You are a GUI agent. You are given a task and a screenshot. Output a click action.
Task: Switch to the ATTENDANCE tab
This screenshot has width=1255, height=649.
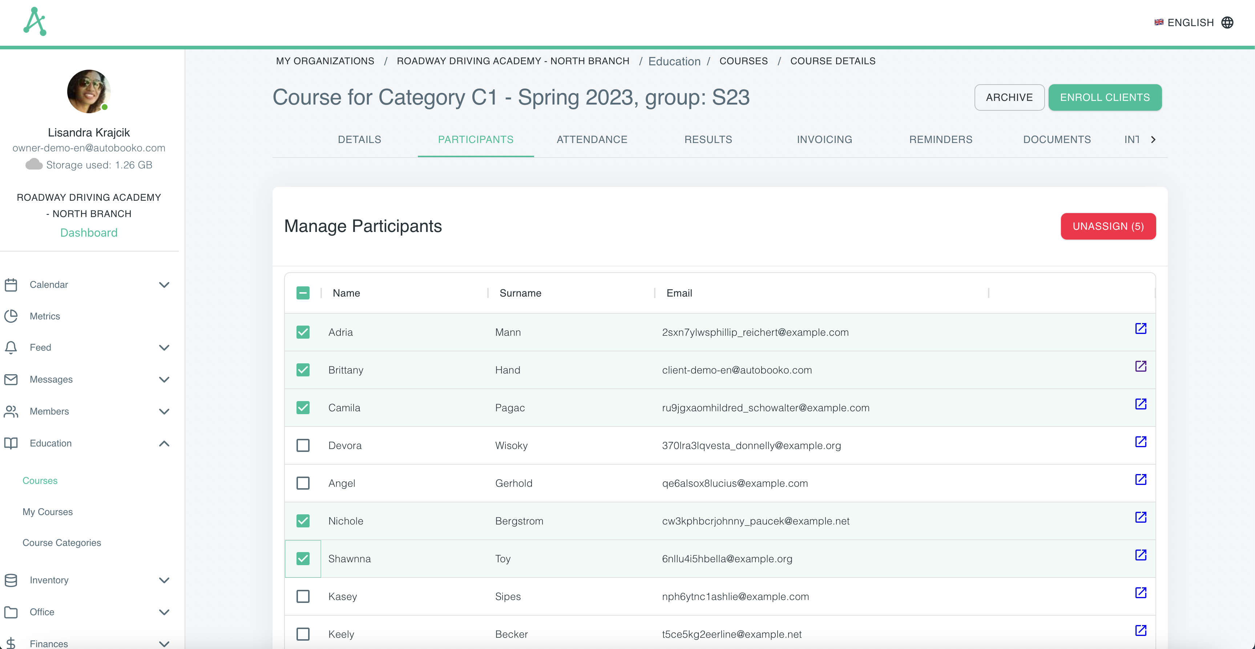[592, 139]
